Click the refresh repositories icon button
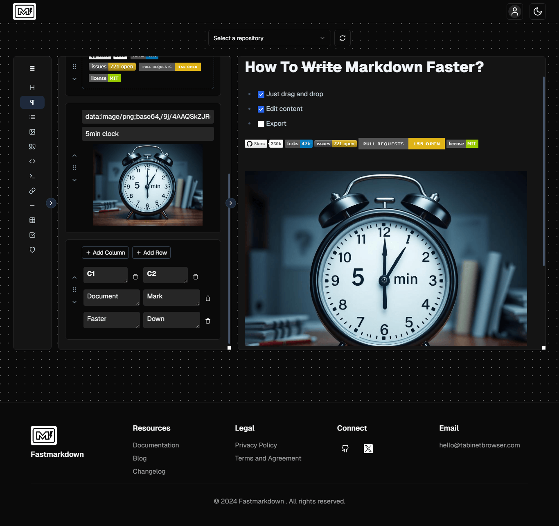Viewport: 559px width, 526px height. click(343, 38)
